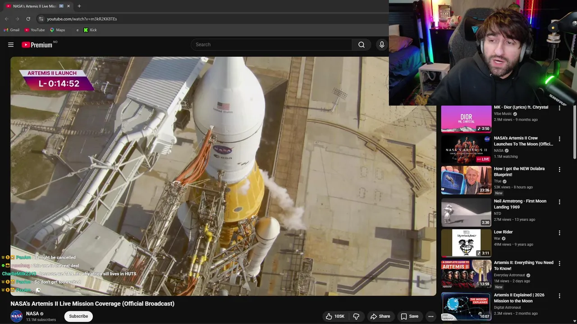Click the 'Tfue' channel name

[498, 181]
